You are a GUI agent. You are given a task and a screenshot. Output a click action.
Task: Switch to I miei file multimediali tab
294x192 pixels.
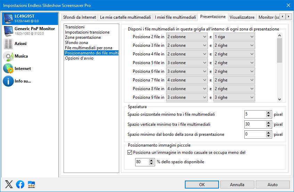coord(175,17)
